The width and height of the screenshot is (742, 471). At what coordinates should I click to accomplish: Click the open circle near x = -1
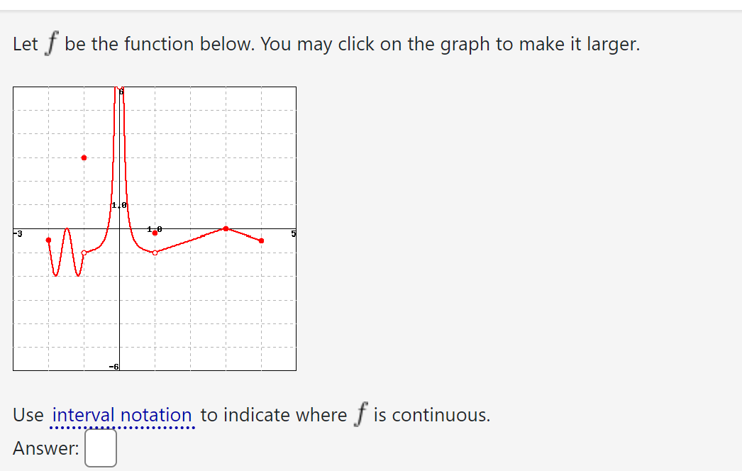[83, 253]
